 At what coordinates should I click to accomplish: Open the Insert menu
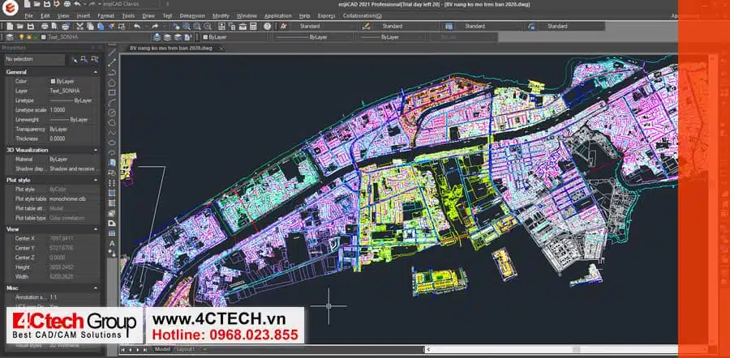click(x=84, y=16)
